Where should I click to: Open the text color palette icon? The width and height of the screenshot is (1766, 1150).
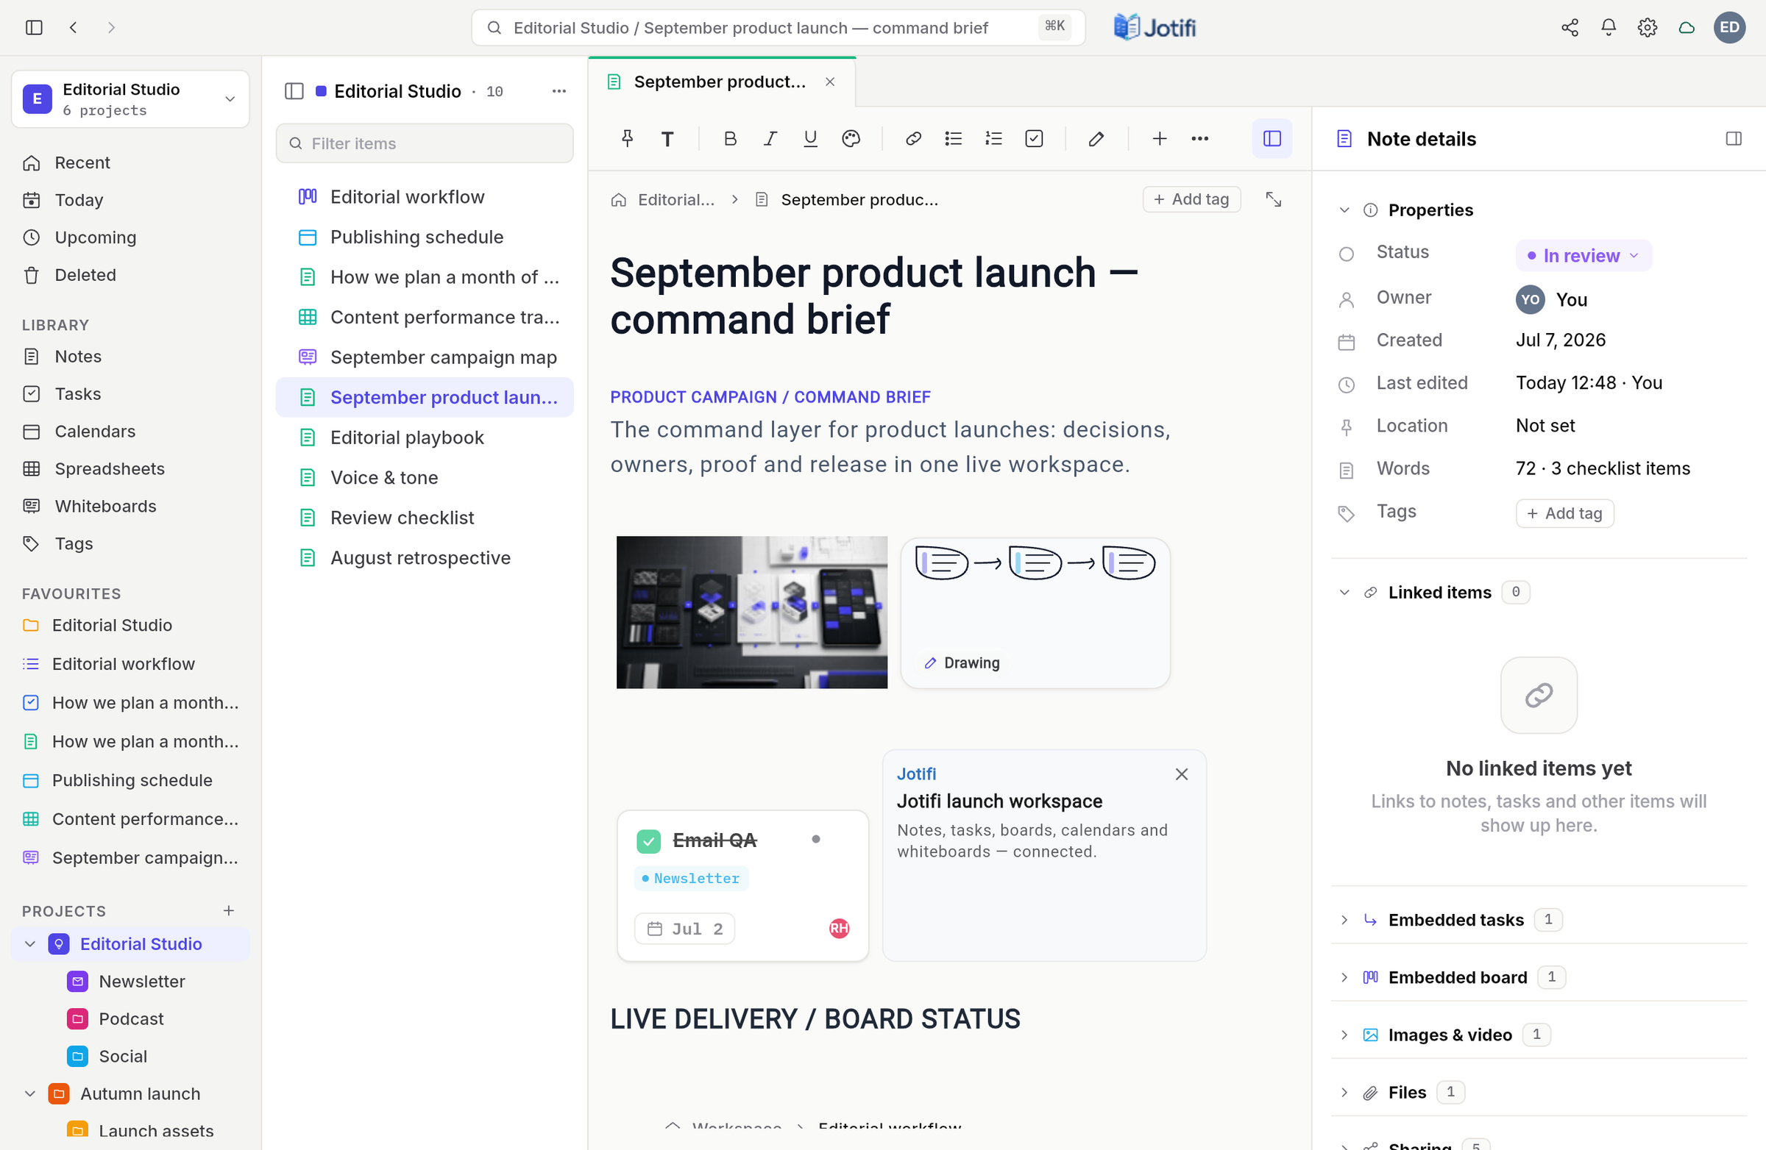pos(851,139)
